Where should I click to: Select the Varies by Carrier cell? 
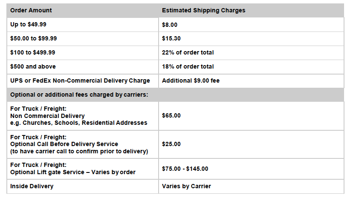(x=251, y=186)
